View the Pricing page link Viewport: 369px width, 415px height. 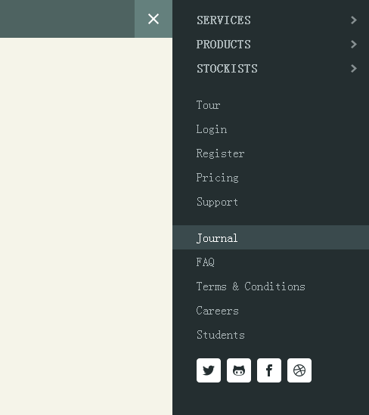coord(217,178)
